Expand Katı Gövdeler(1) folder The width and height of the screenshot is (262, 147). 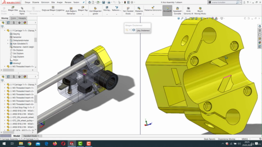pyautogui.click(x=8, y=44)
